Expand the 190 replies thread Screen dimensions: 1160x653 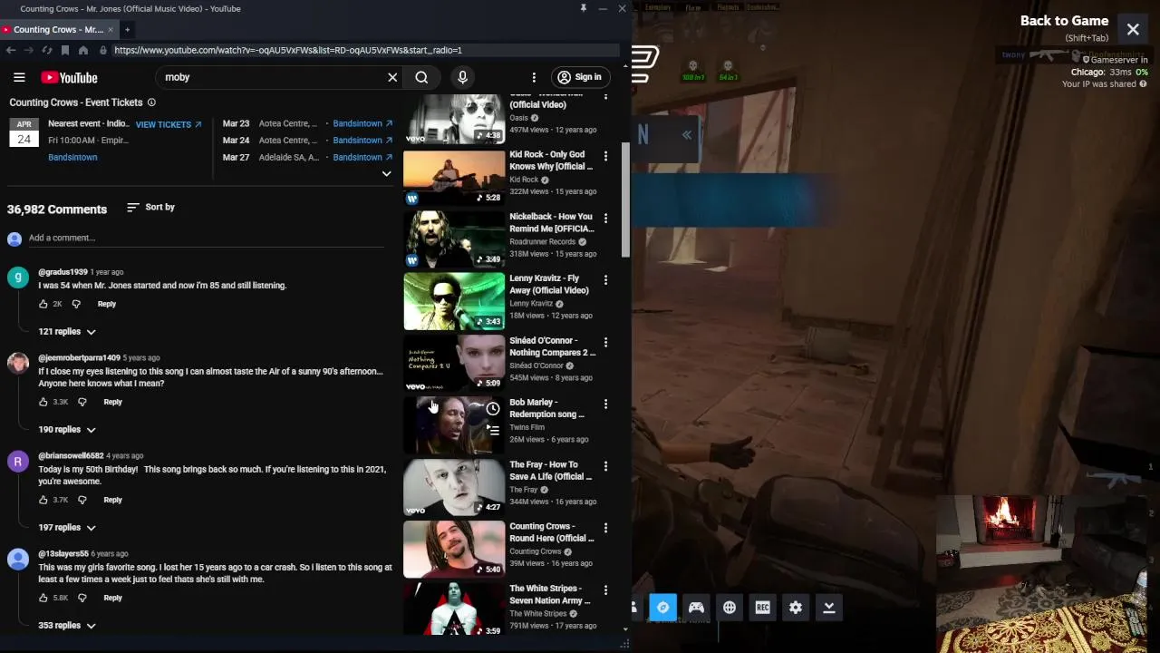click(x=67, y=430)
